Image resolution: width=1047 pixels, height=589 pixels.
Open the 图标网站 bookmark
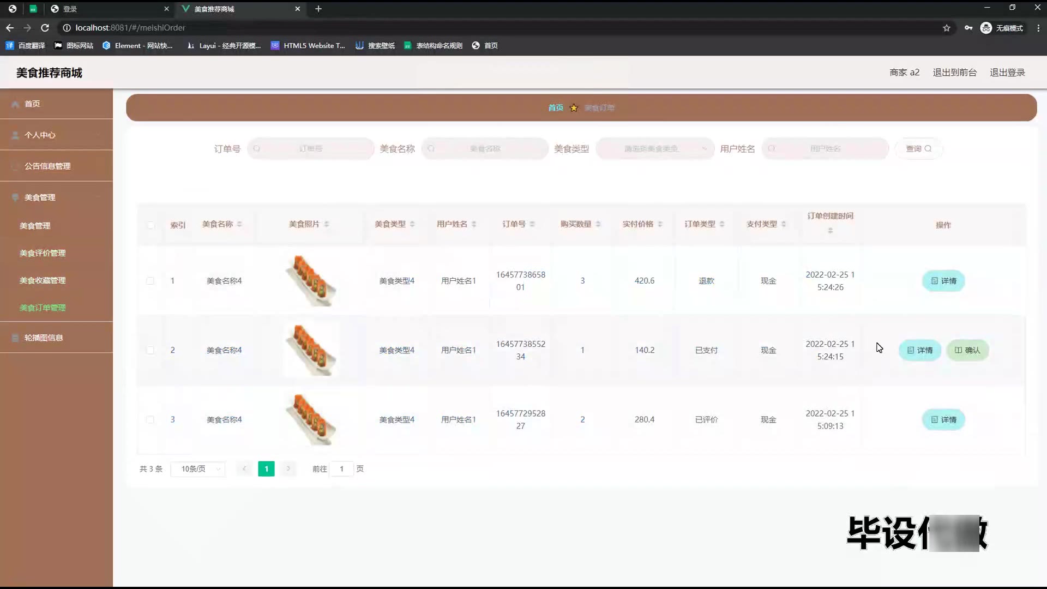coord(74,45)
